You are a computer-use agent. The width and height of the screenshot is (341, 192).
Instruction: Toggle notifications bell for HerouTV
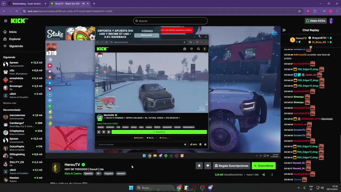(x=199, y=166)
